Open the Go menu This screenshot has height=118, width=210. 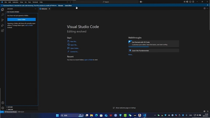point(25,2)
